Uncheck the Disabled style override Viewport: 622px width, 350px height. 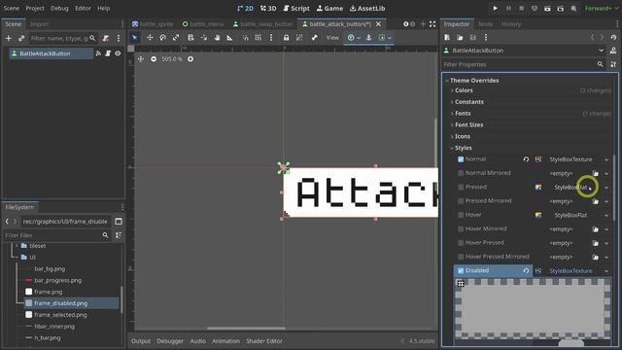461,270
